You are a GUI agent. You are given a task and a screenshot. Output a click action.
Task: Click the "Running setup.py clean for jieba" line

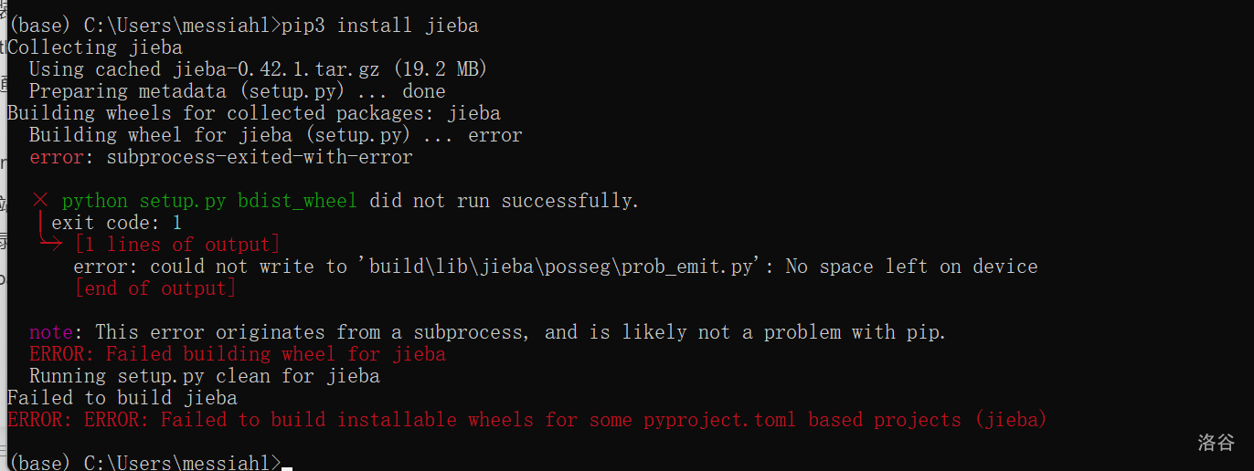[205, 376]
